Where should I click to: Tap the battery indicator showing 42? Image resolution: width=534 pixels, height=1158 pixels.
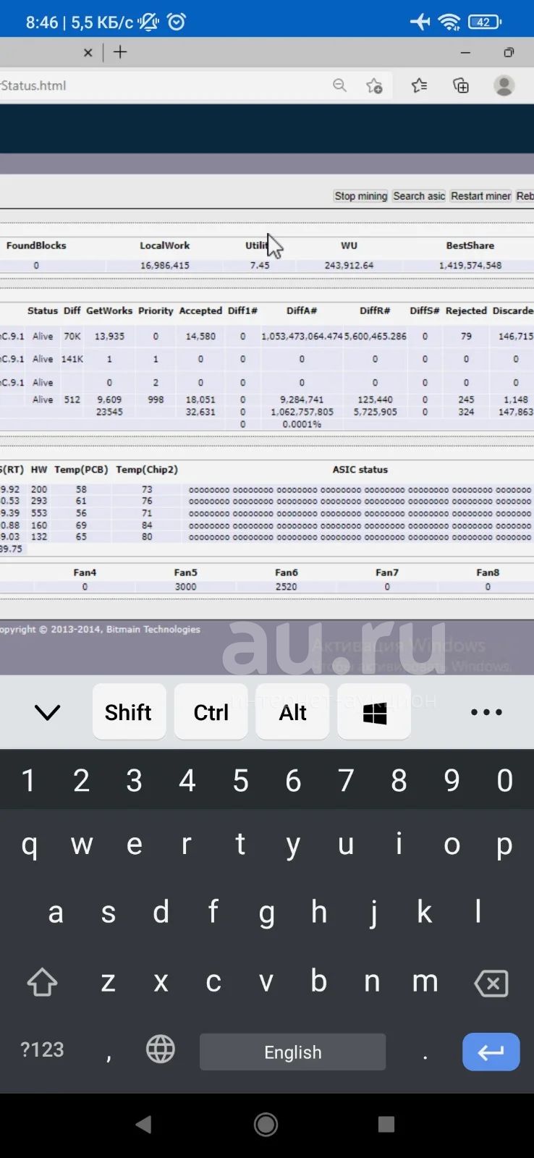(484, 22)
